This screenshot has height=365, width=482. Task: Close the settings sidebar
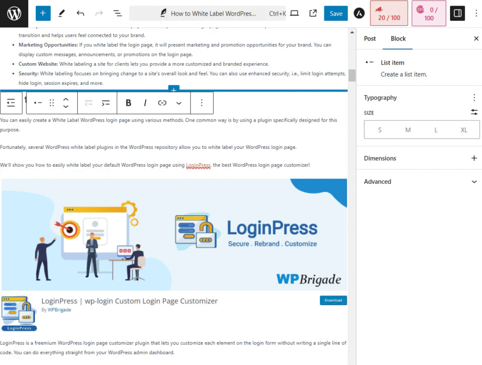(476, 39)
